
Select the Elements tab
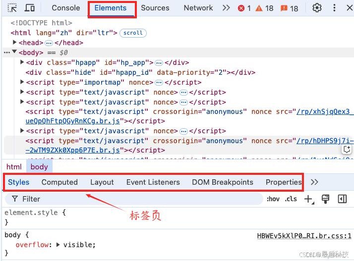111,8
